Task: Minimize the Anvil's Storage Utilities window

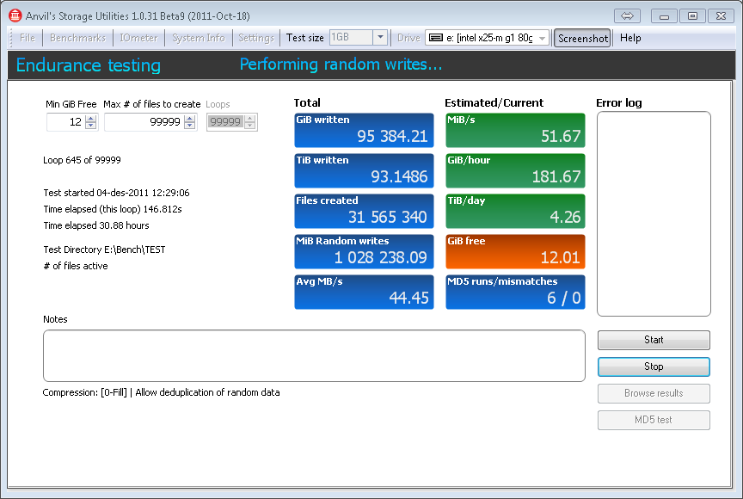Action: click(664, 16)
